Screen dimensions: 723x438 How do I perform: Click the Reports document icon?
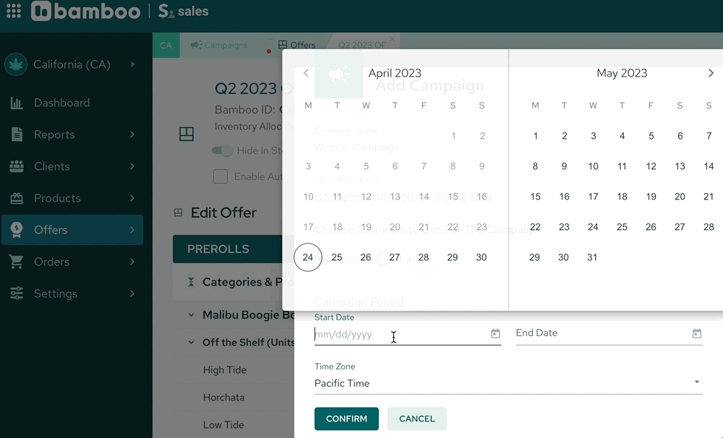click(17, 134)
